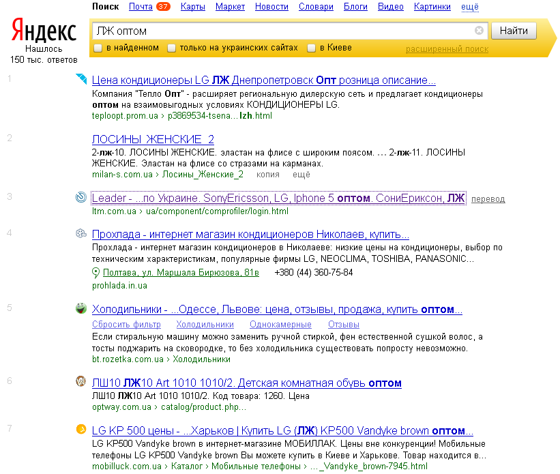
Task: Click the orange favicon of the mobilluck result
Action: point(81,429)
